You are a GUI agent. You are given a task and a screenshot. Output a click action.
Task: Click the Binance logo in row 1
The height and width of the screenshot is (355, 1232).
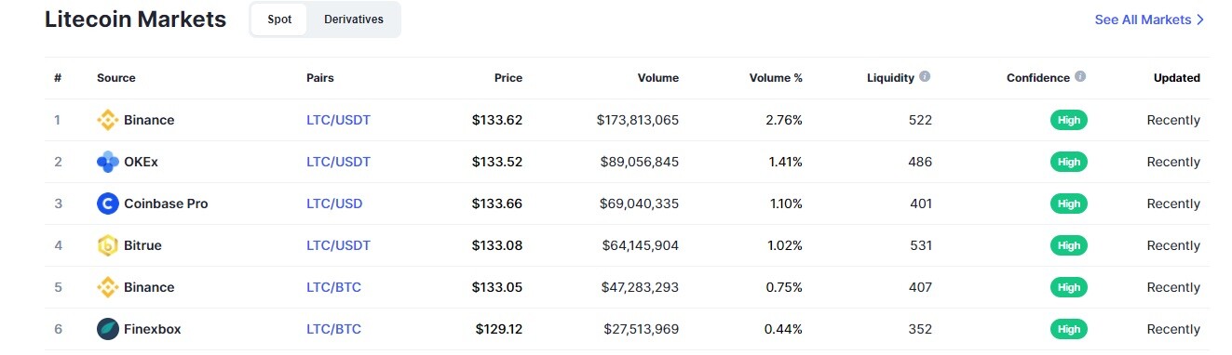coord(108,120)
